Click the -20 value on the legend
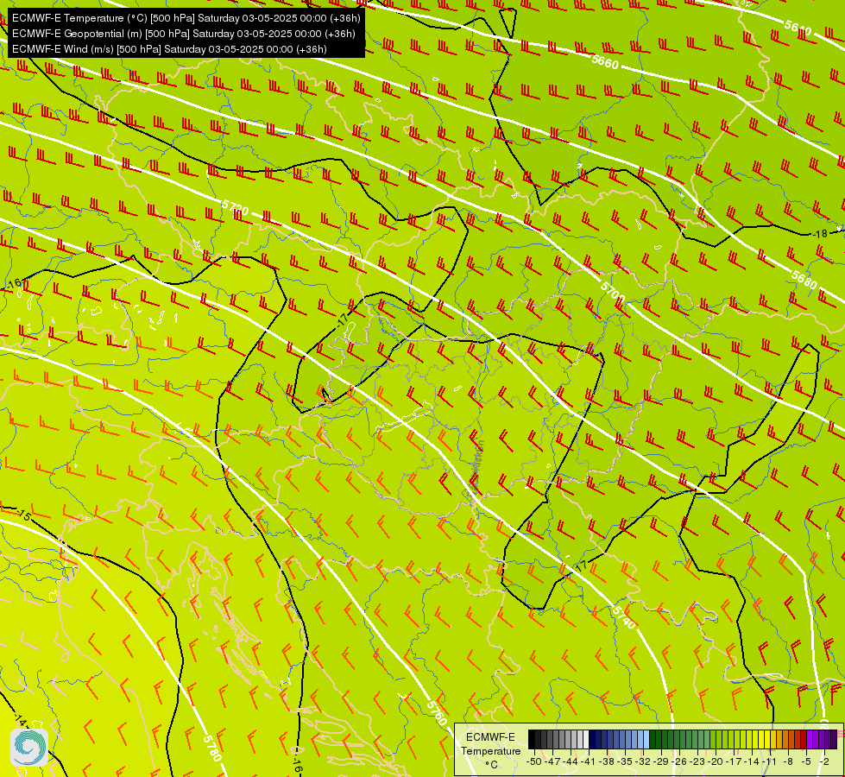This screenshot has width=845, height=777. (x=716, y=761)
